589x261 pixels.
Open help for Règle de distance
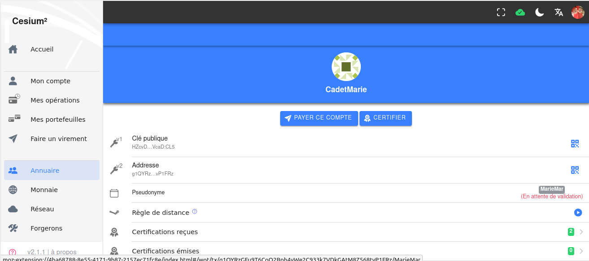tap(195, 212)
